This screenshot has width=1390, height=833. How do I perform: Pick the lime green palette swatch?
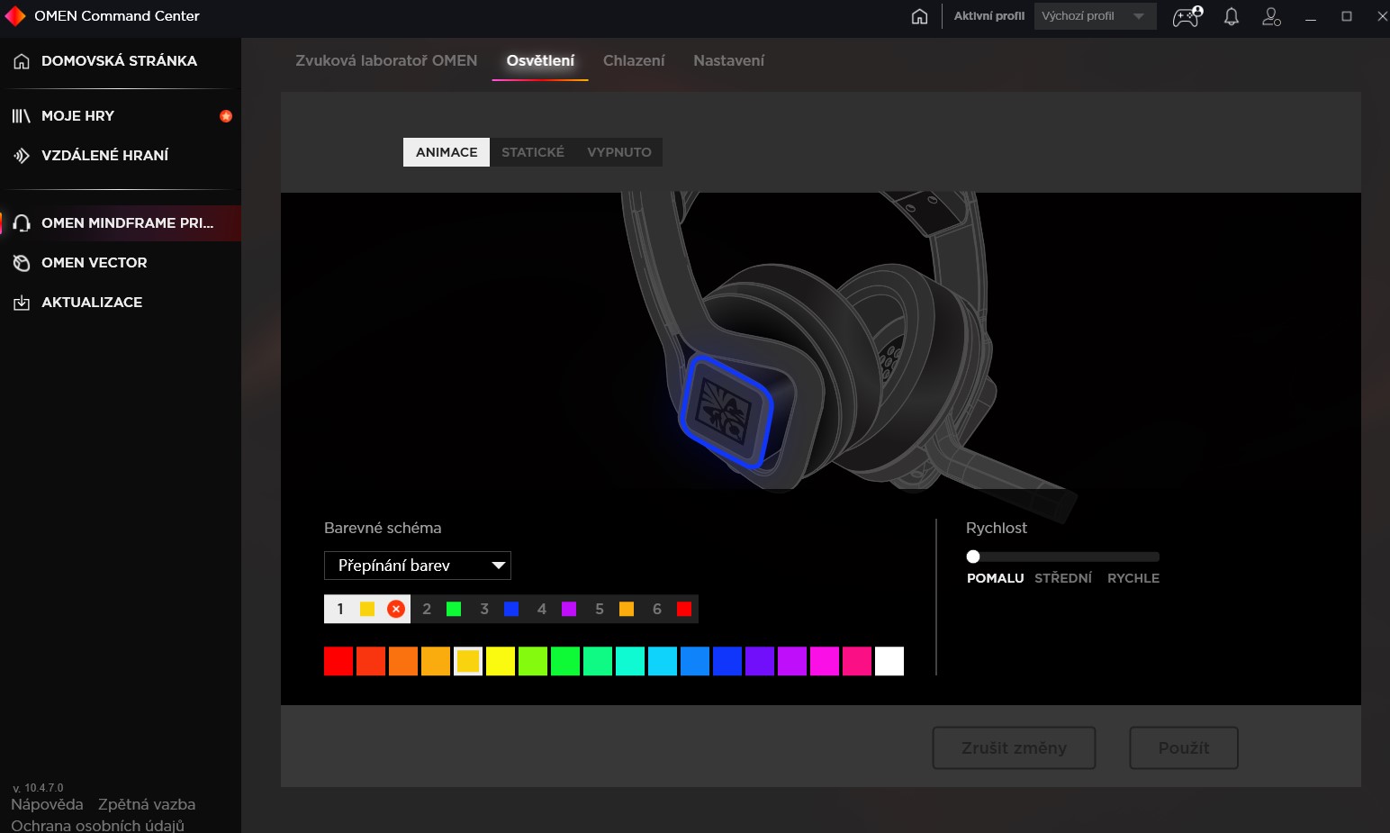533,661
